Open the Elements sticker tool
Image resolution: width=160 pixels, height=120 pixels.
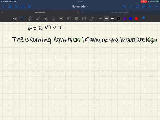61,19
